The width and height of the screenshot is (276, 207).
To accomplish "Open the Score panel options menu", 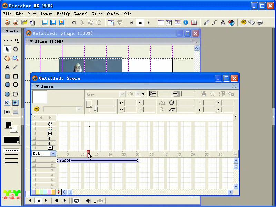I will (234, 86).
